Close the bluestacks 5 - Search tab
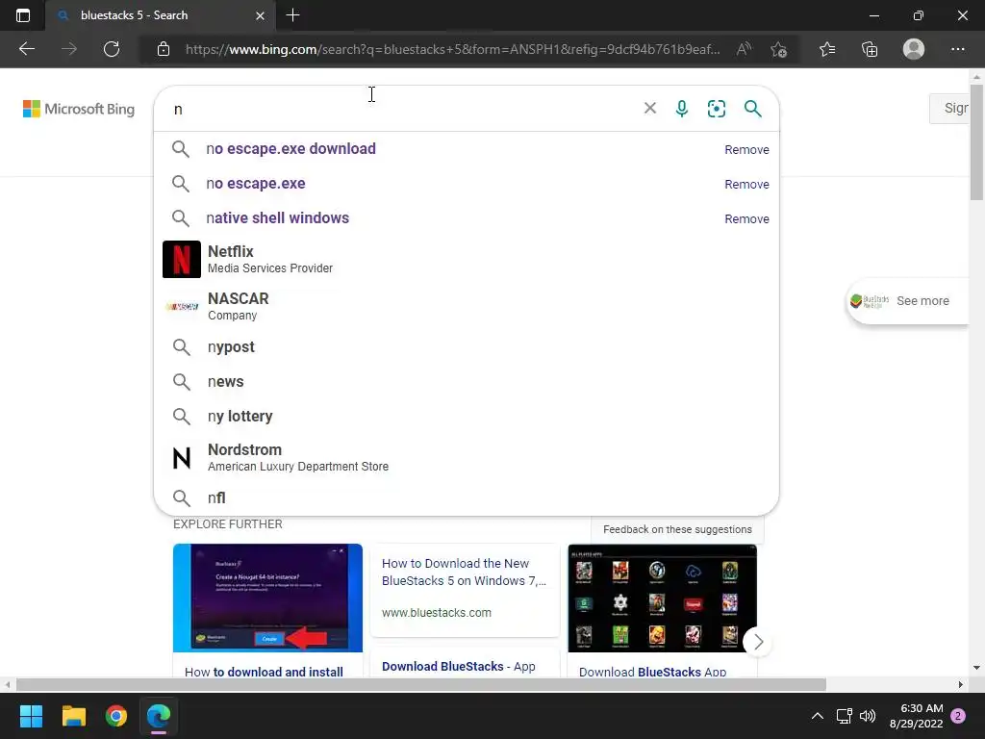985x739 pixels. click(x=260, y=15)
